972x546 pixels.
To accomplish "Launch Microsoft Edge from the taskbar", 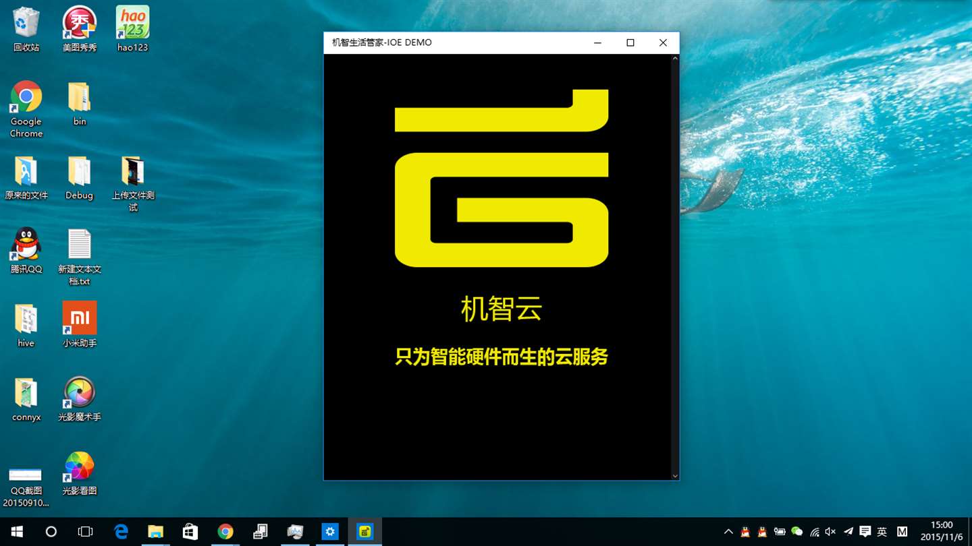I will (x=122, y=532).
